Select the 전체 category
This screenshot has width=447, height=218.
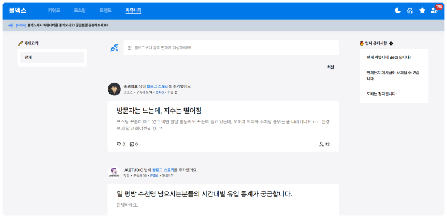(x=52, y=58)
